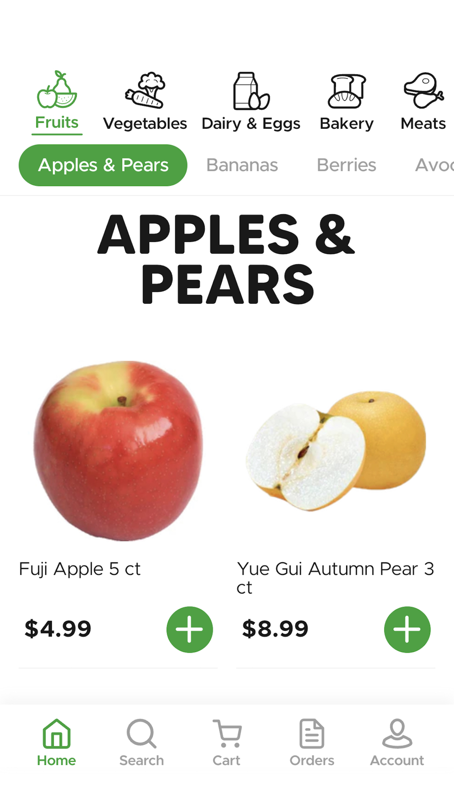The width and height of the screenshot is (454, 807).
Task: Open the Account profile icon
Action: 397,733
